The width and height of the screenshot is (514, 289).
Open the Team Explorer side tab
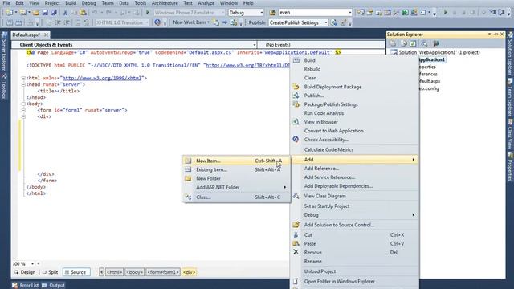510,98
